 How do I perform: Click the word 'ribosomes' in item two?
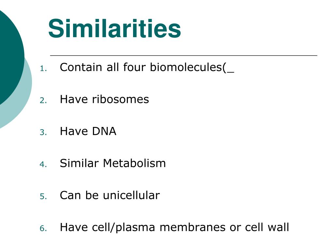(x=120, y=99)
